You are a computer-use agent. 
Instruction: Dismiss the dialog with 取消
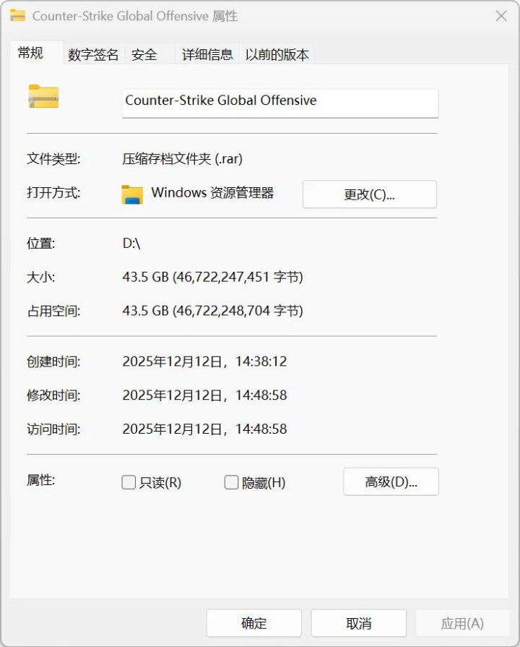point(359,623)
